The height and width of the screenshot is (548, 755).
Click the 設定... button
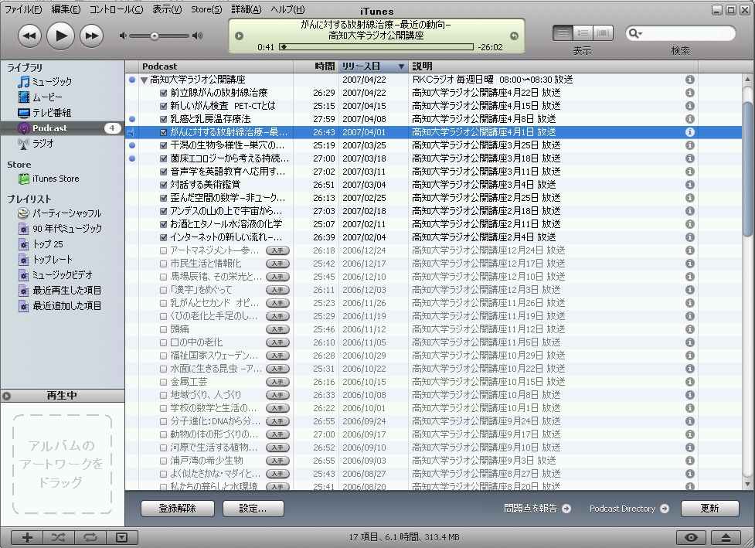pos(253,509)
